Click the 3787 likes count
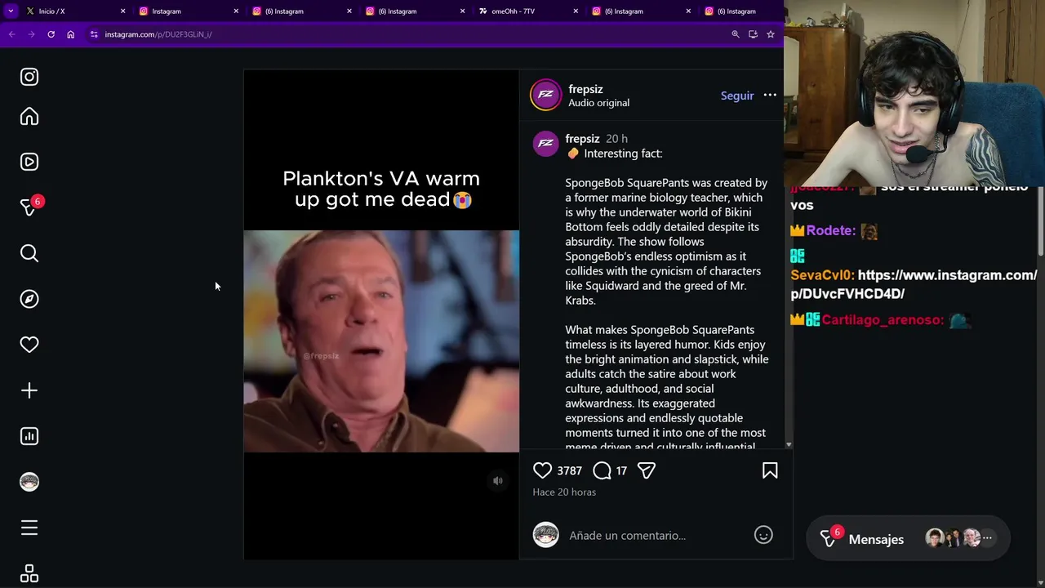 (569, 470)
